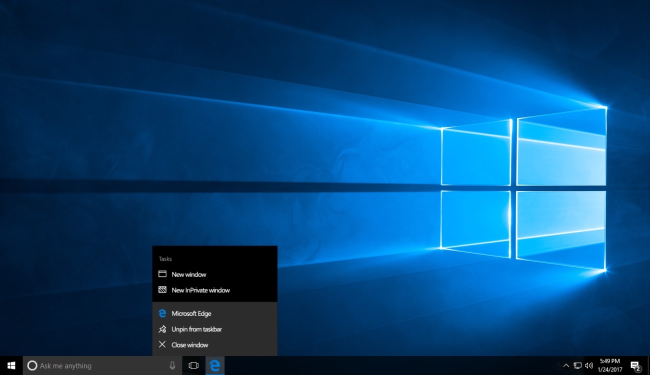650x375 pixels.
Task: Click the Edge logo inside the jump list
Action: (x=162, y=313)
